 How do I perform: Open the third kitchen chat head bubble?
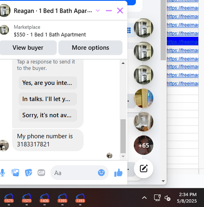[143, 75]
